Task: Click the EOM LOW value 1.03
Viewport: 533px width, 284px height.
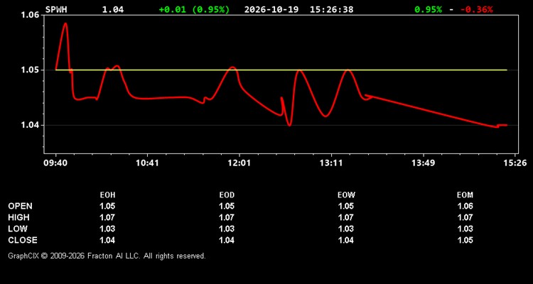Action: [465, 229]
